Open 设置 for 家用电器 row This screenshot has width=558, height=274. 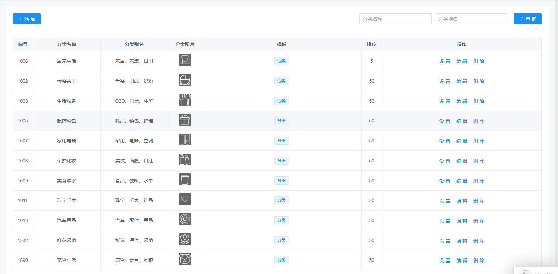point(445,141)
